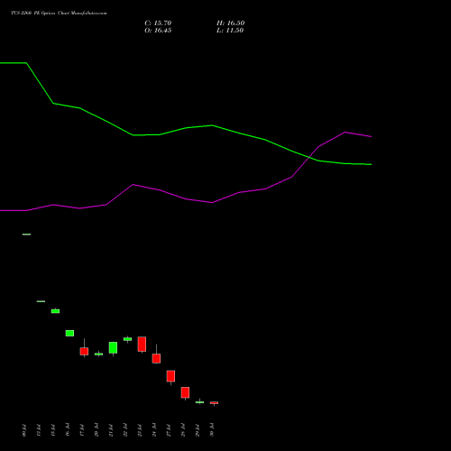This screenshot has width=451, height=451.
Task: Click the purple indicator line
Action: (187, 198)
